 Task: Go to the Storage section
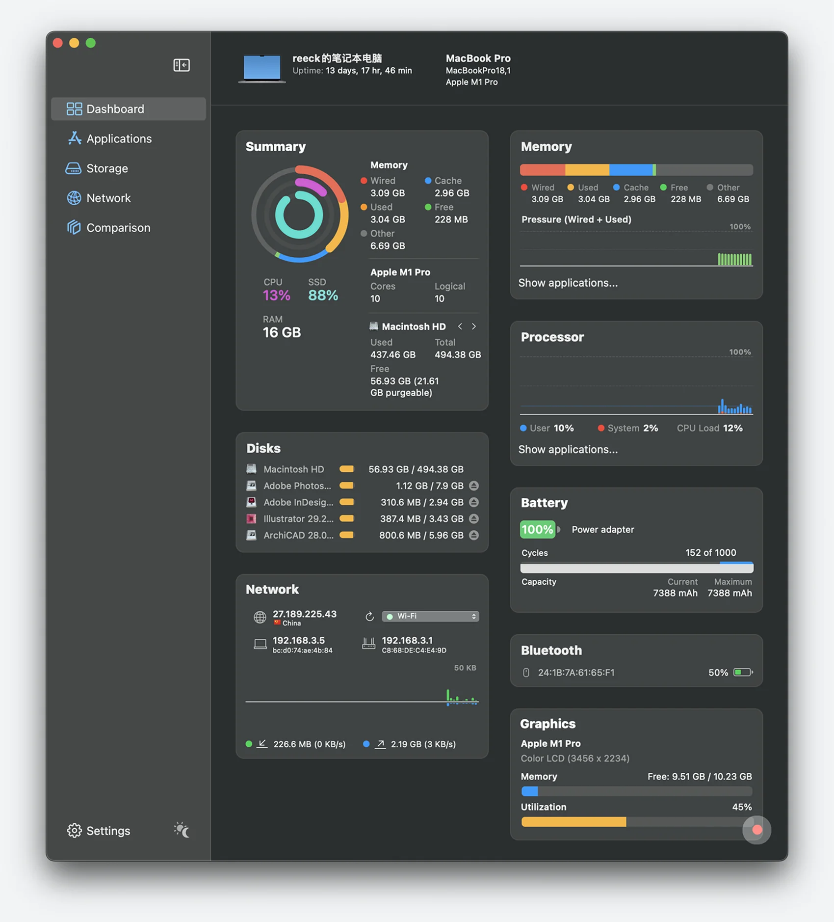point(107,168)
